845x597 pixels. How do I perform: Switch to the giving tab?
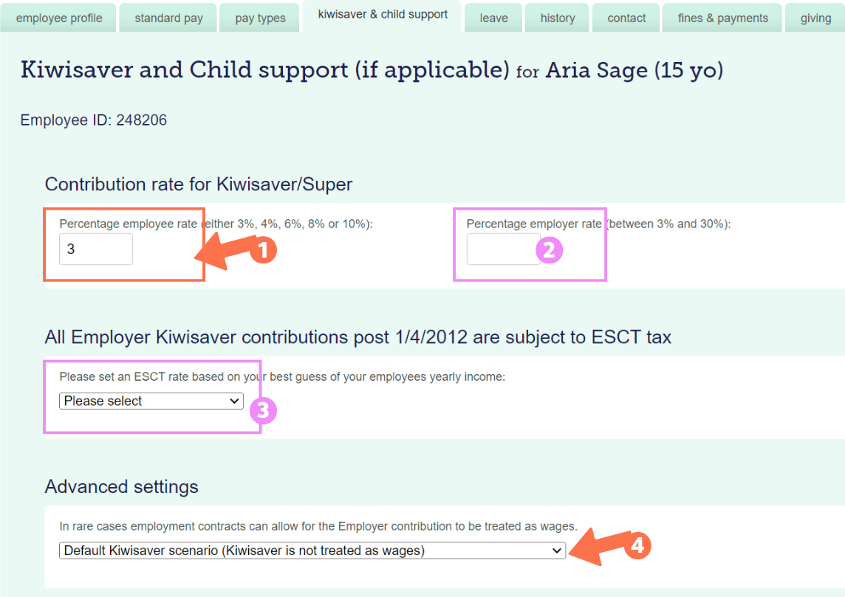[817, 17]
